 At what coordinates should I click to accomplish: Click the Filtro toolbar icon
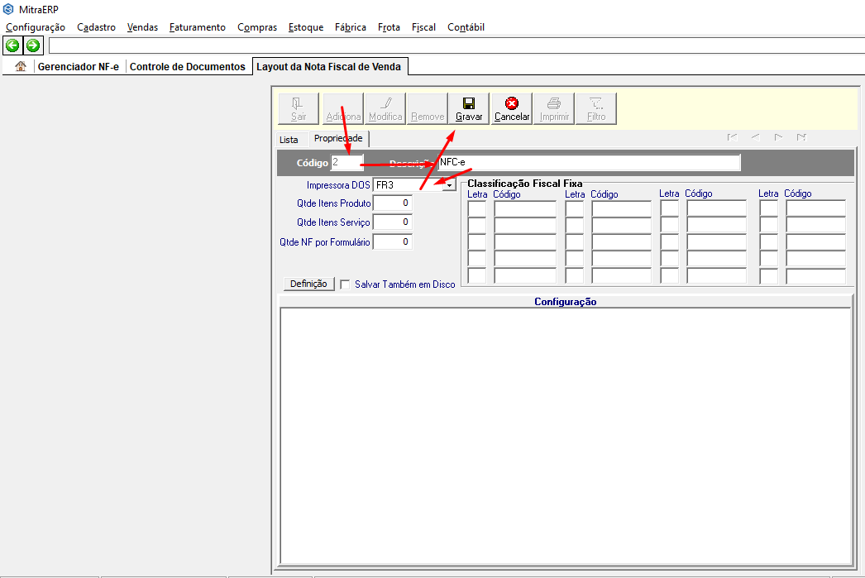click(x=595, y=108)
